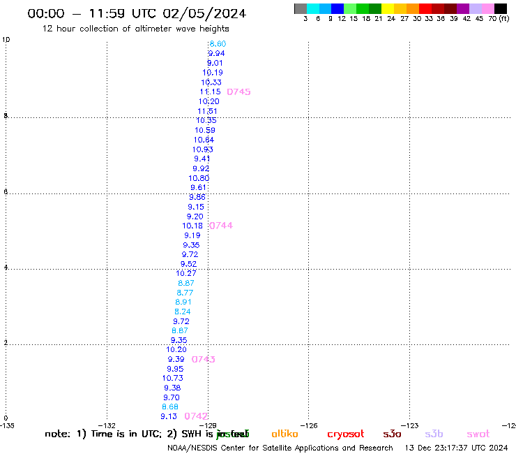The height and width of the screenshot is (454, 516).
Task: Click the pink 'swot' satellite label
Action: [x=478, y=434]
